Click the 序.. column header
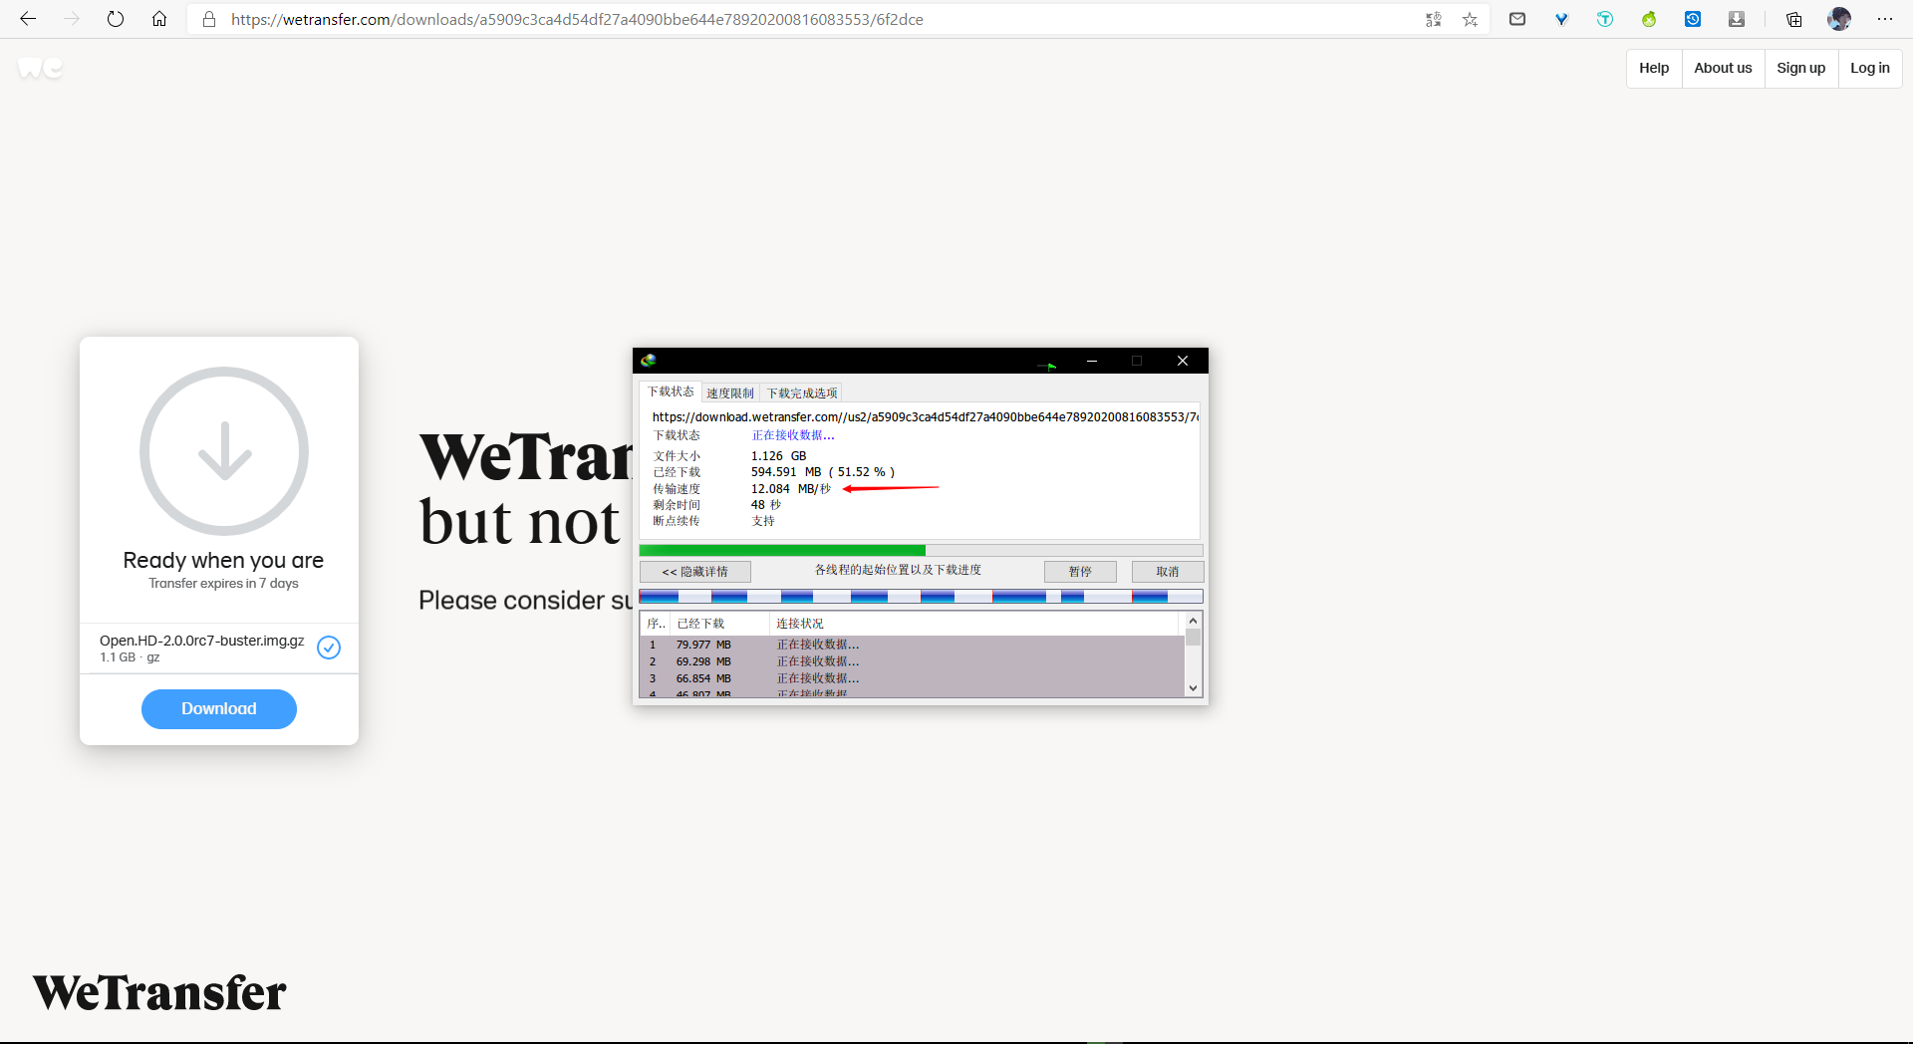This screenshot has height=1044, width=1913. click(x=655, y=624)
